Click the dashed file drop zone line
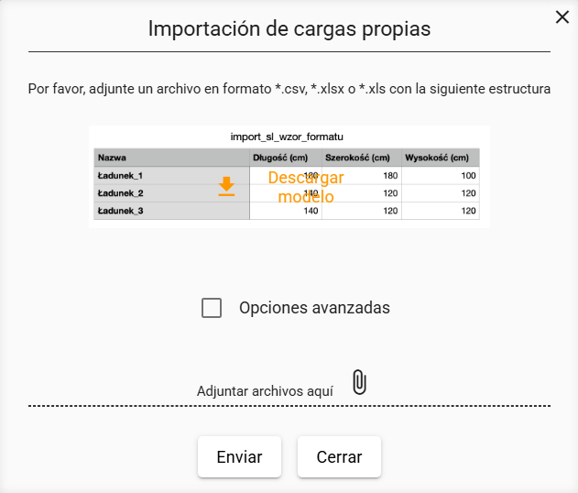This screenshot has height=493, width=578. coord(289,406)
